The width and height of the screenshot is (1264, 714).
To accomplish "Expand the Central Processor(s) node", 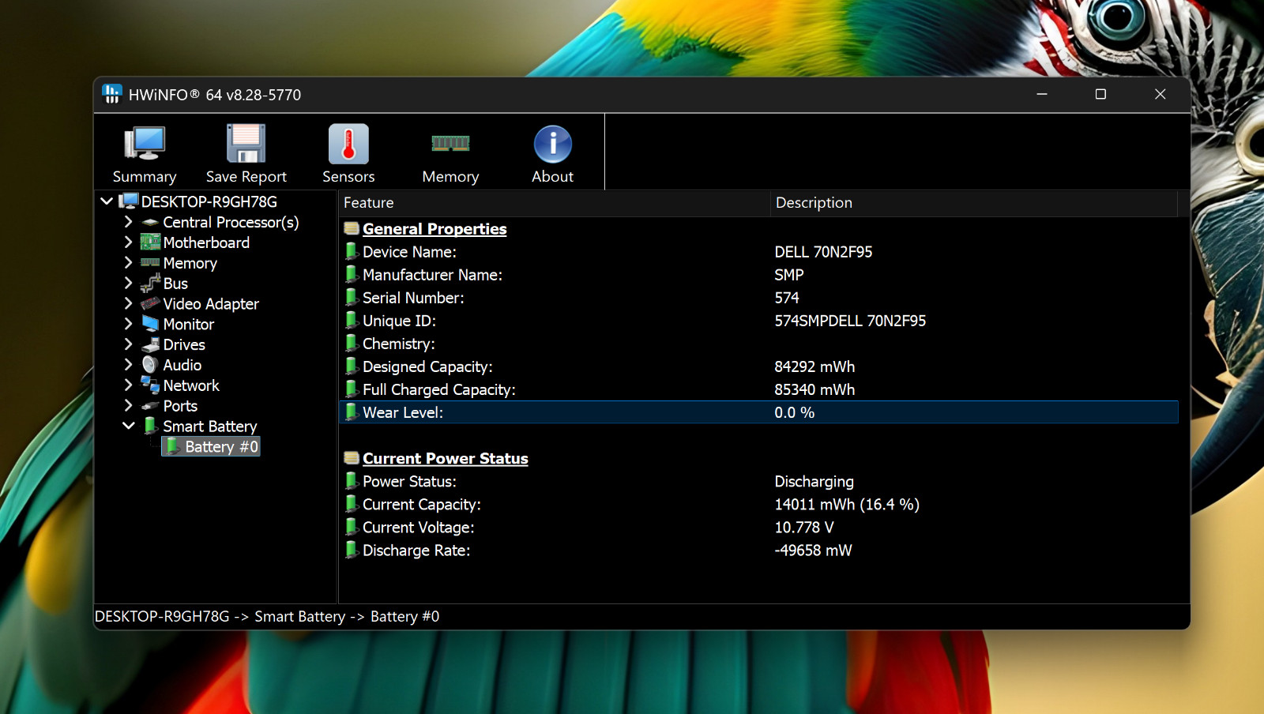I will coord(128,222).
